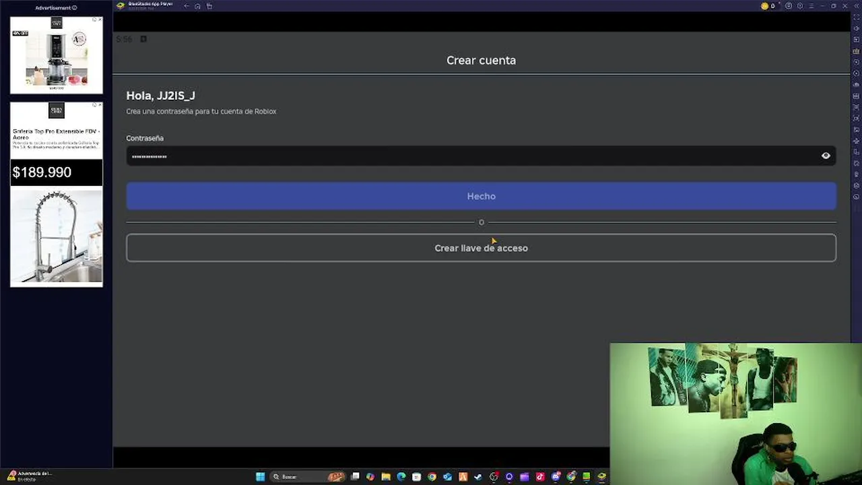Launch Copilot from the taskbar
862x485 pixels.
pos(370,477)
